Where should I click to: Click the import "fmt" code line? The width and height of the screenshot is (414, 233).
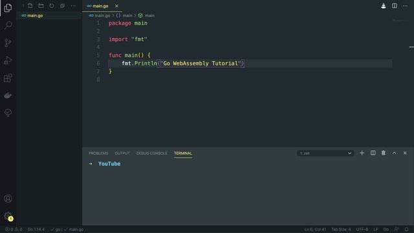coord(128,39)
